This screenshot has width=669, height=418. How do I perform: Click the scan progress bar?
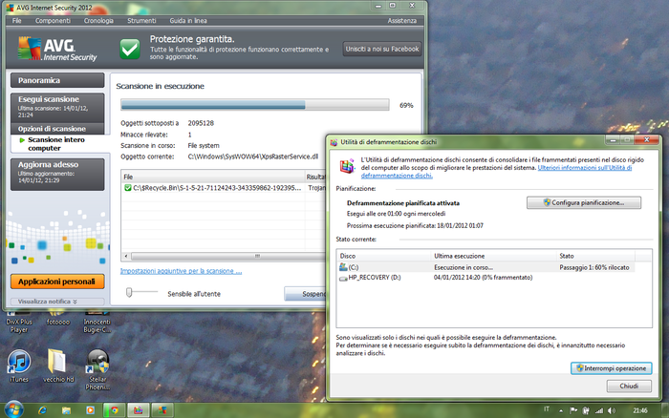pyautogui.click(x=255, y=105)
